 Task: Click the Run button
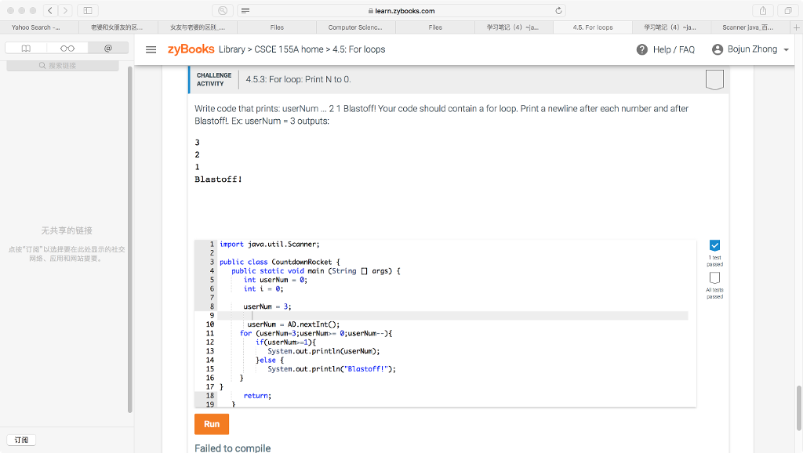point(211,423)
